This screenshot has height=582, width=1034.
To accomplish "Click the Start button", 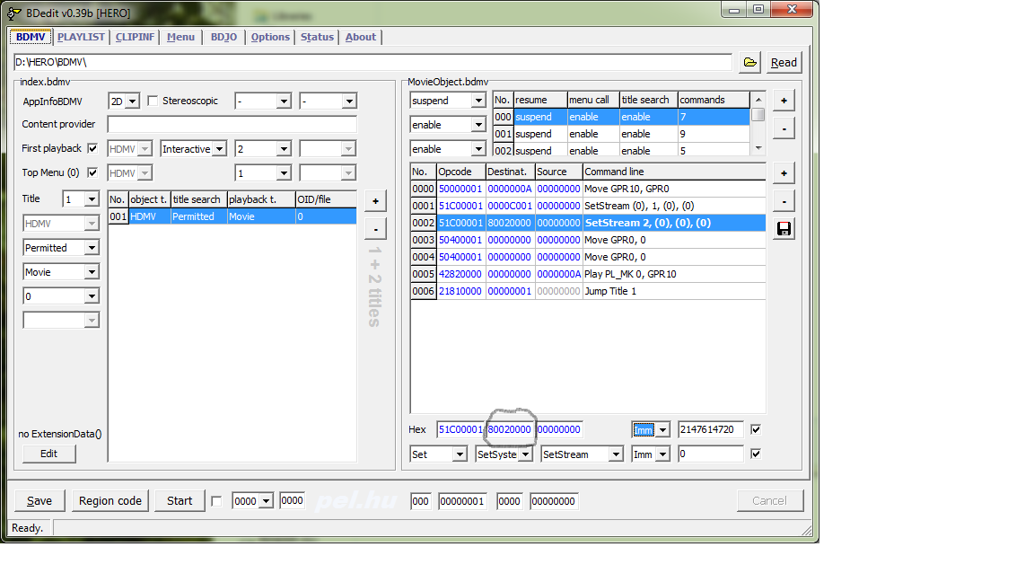I will pos(180,501).
